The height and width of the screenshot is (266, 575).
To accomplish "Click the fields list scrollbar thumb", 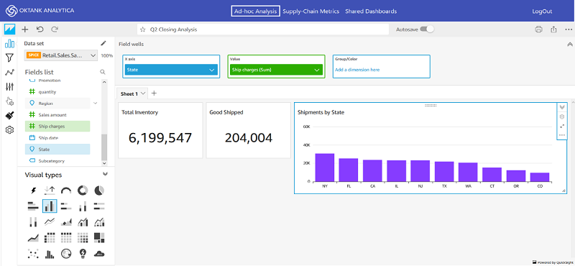I will click(104, 147).
